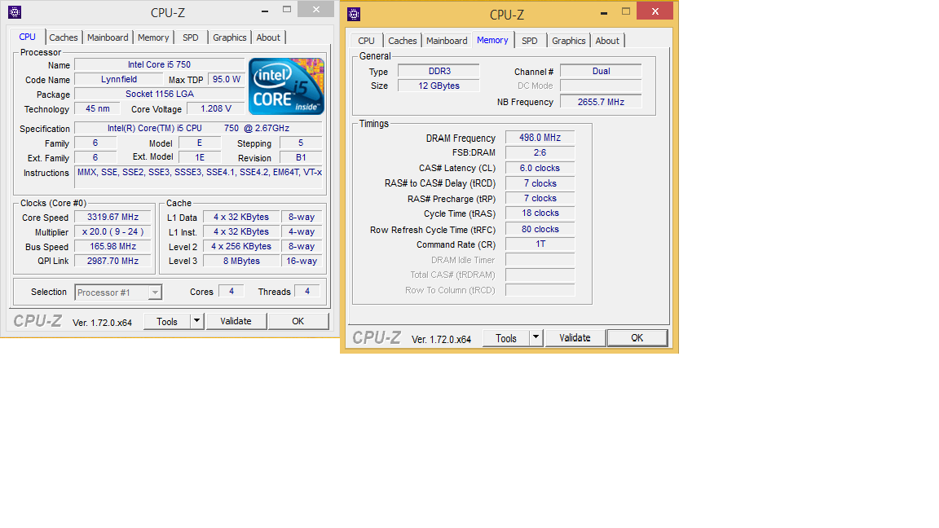Click the NB Frequency value 2655.7 MHz
The width and height of the screenshot is (939, 528).
click(x=601, y=102)
